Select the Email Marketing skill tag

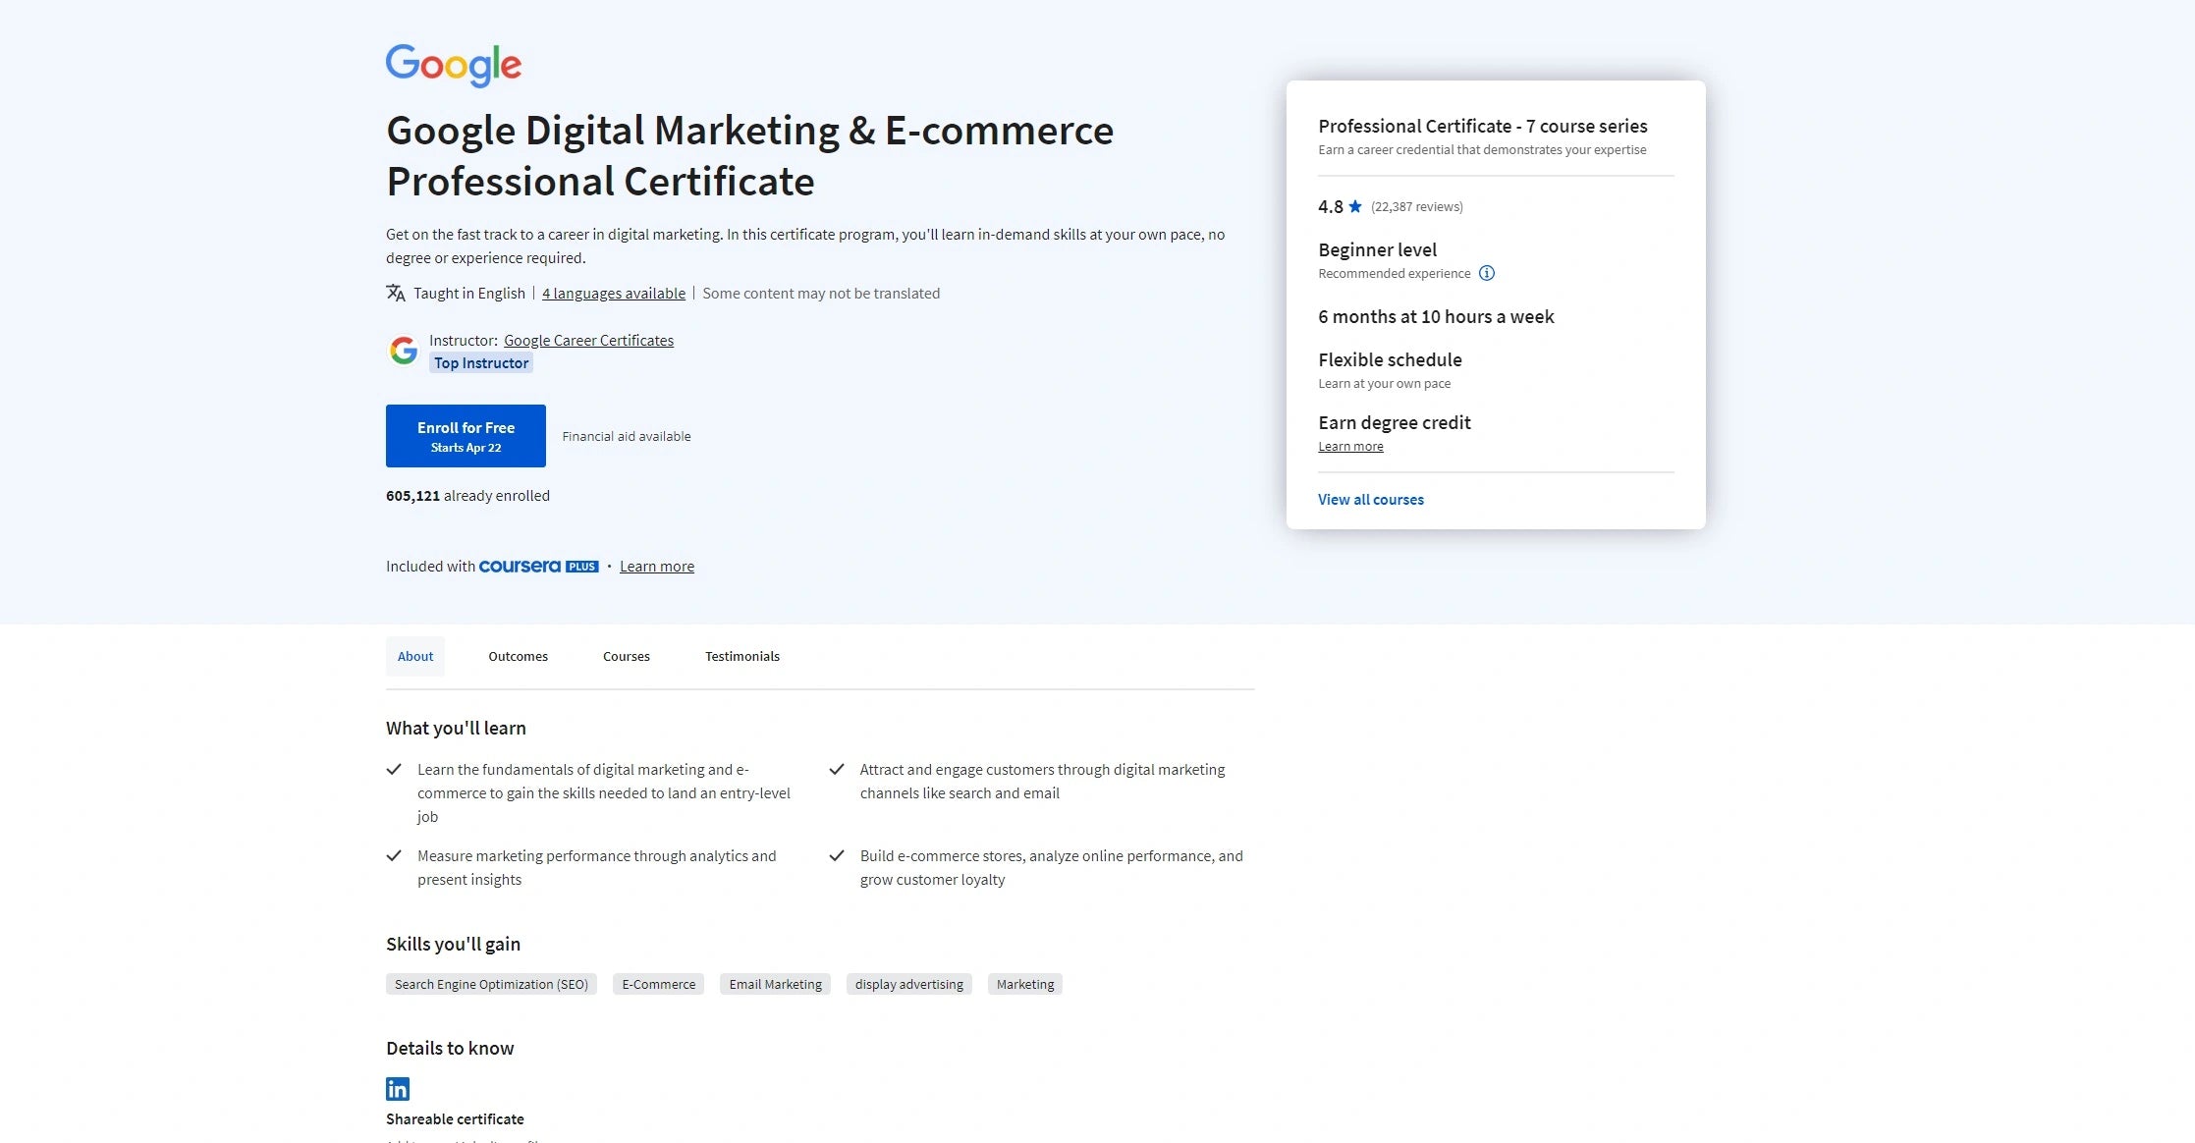775,984
